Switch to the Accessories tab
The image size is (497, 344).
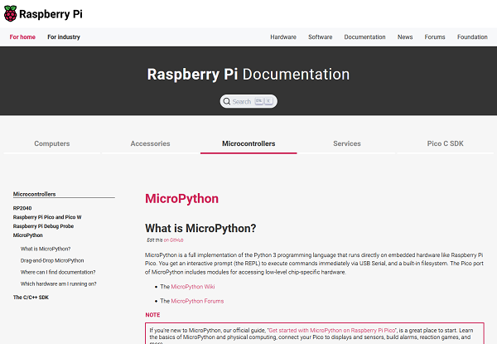click(150, 143)
